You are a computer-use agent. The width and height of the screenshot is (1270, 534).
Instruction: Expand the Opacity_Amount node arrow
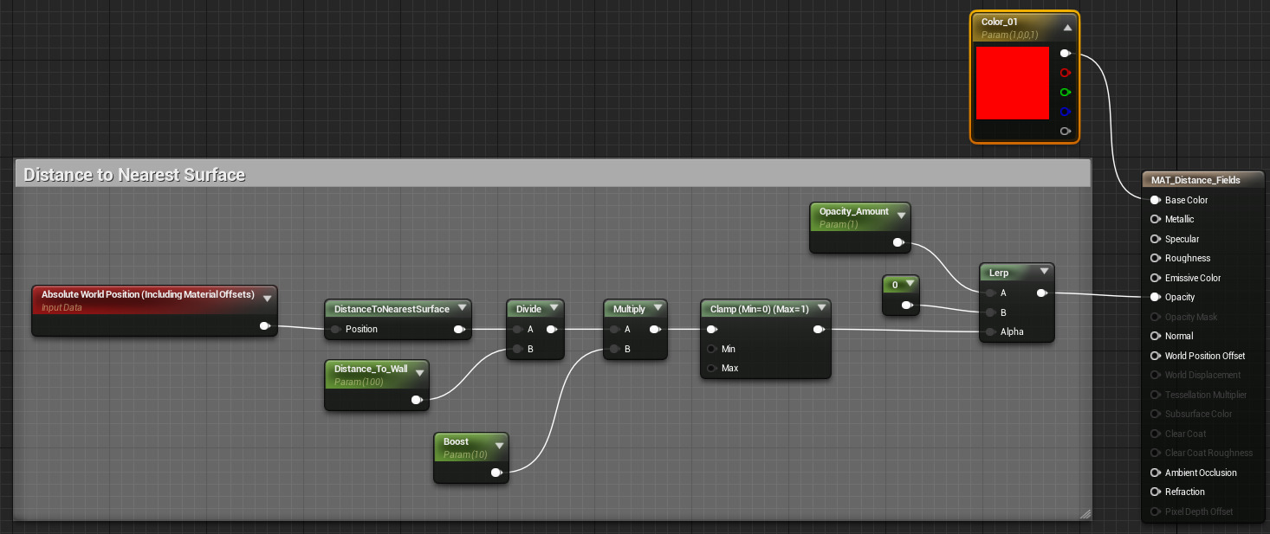[x=901, y=214]
